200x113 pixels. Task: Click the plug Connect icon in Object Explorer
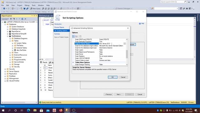point(11,19)
